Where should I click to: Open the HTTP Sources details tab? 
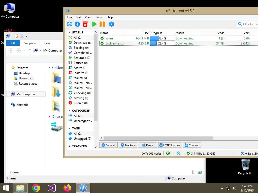[170, 145]
